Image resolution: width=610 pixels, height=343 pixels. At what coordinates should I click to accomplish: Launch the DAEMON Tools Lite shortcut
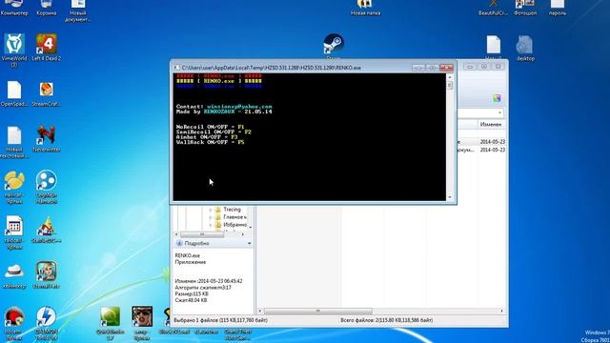(47, 323)
